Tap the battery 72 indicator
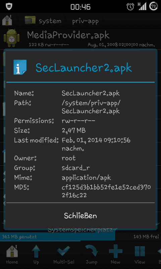Screen dimensions: 161x269 [154, 6]
